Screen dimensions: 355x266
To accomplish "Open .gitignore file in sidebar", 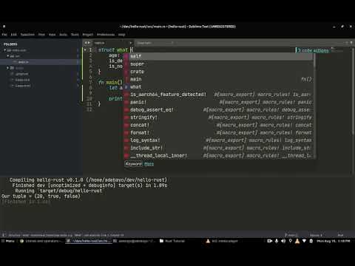I will 22,74.
